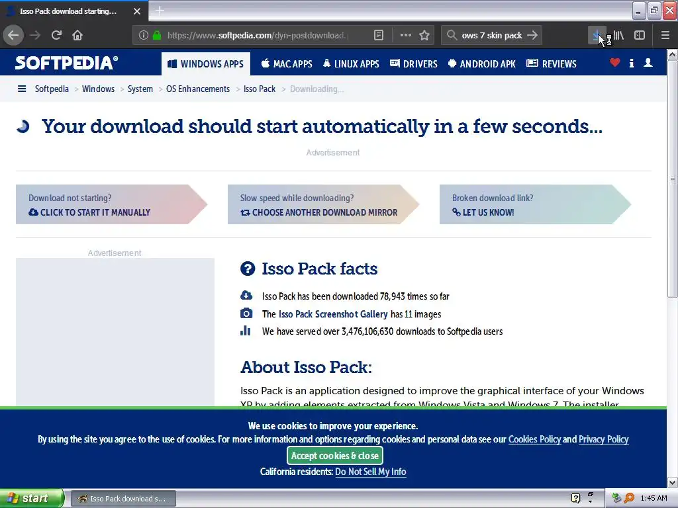Image resolution: width=678 pixels, height=508 pixels.
Task: Open the Firefox home page
Action: point(77,35)
